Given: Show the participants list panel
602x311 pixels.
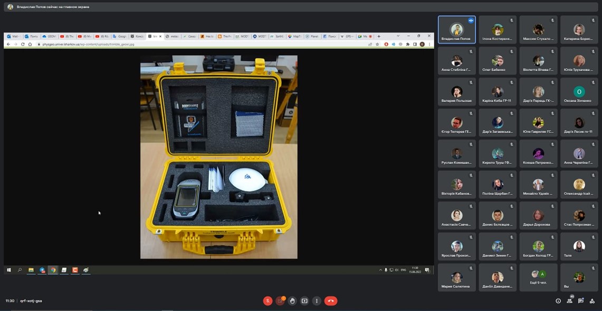Looking at the screenshot, I should click(x=569, y=301).
